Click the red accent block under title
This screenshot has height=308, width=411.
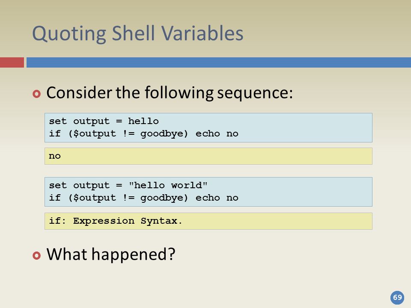point(12,62)
